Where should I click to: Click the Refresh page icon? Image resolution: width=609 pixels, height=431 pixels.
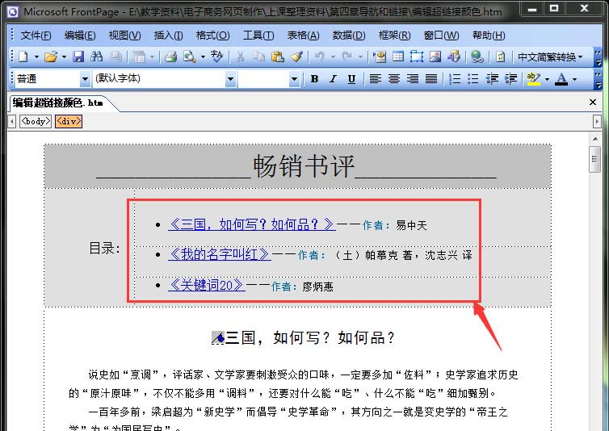tap(500, 57)
